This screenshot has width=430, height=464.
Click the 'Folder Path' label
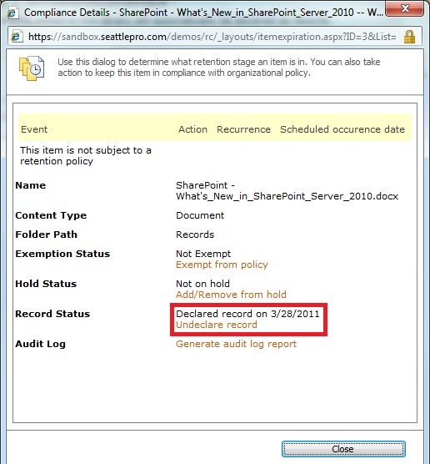[47, 235]
